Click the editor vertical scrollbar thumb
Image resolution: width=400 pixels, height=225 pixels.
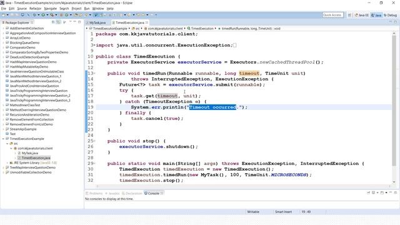[394, 100]
